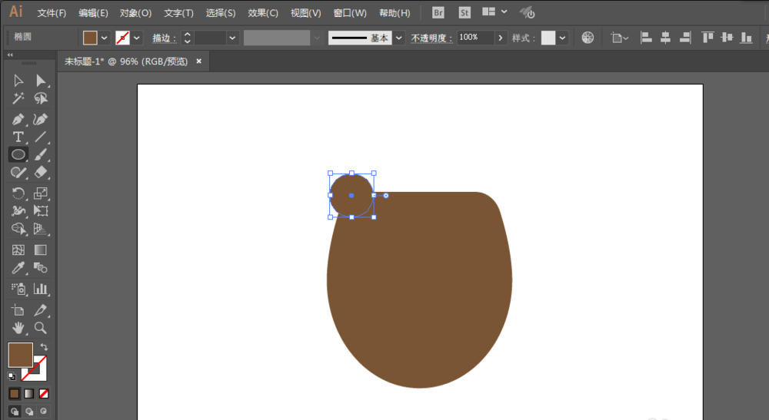Choose the Direct Selection tool
This screenshot has width=769, height=420.
[x=41, y=81]
